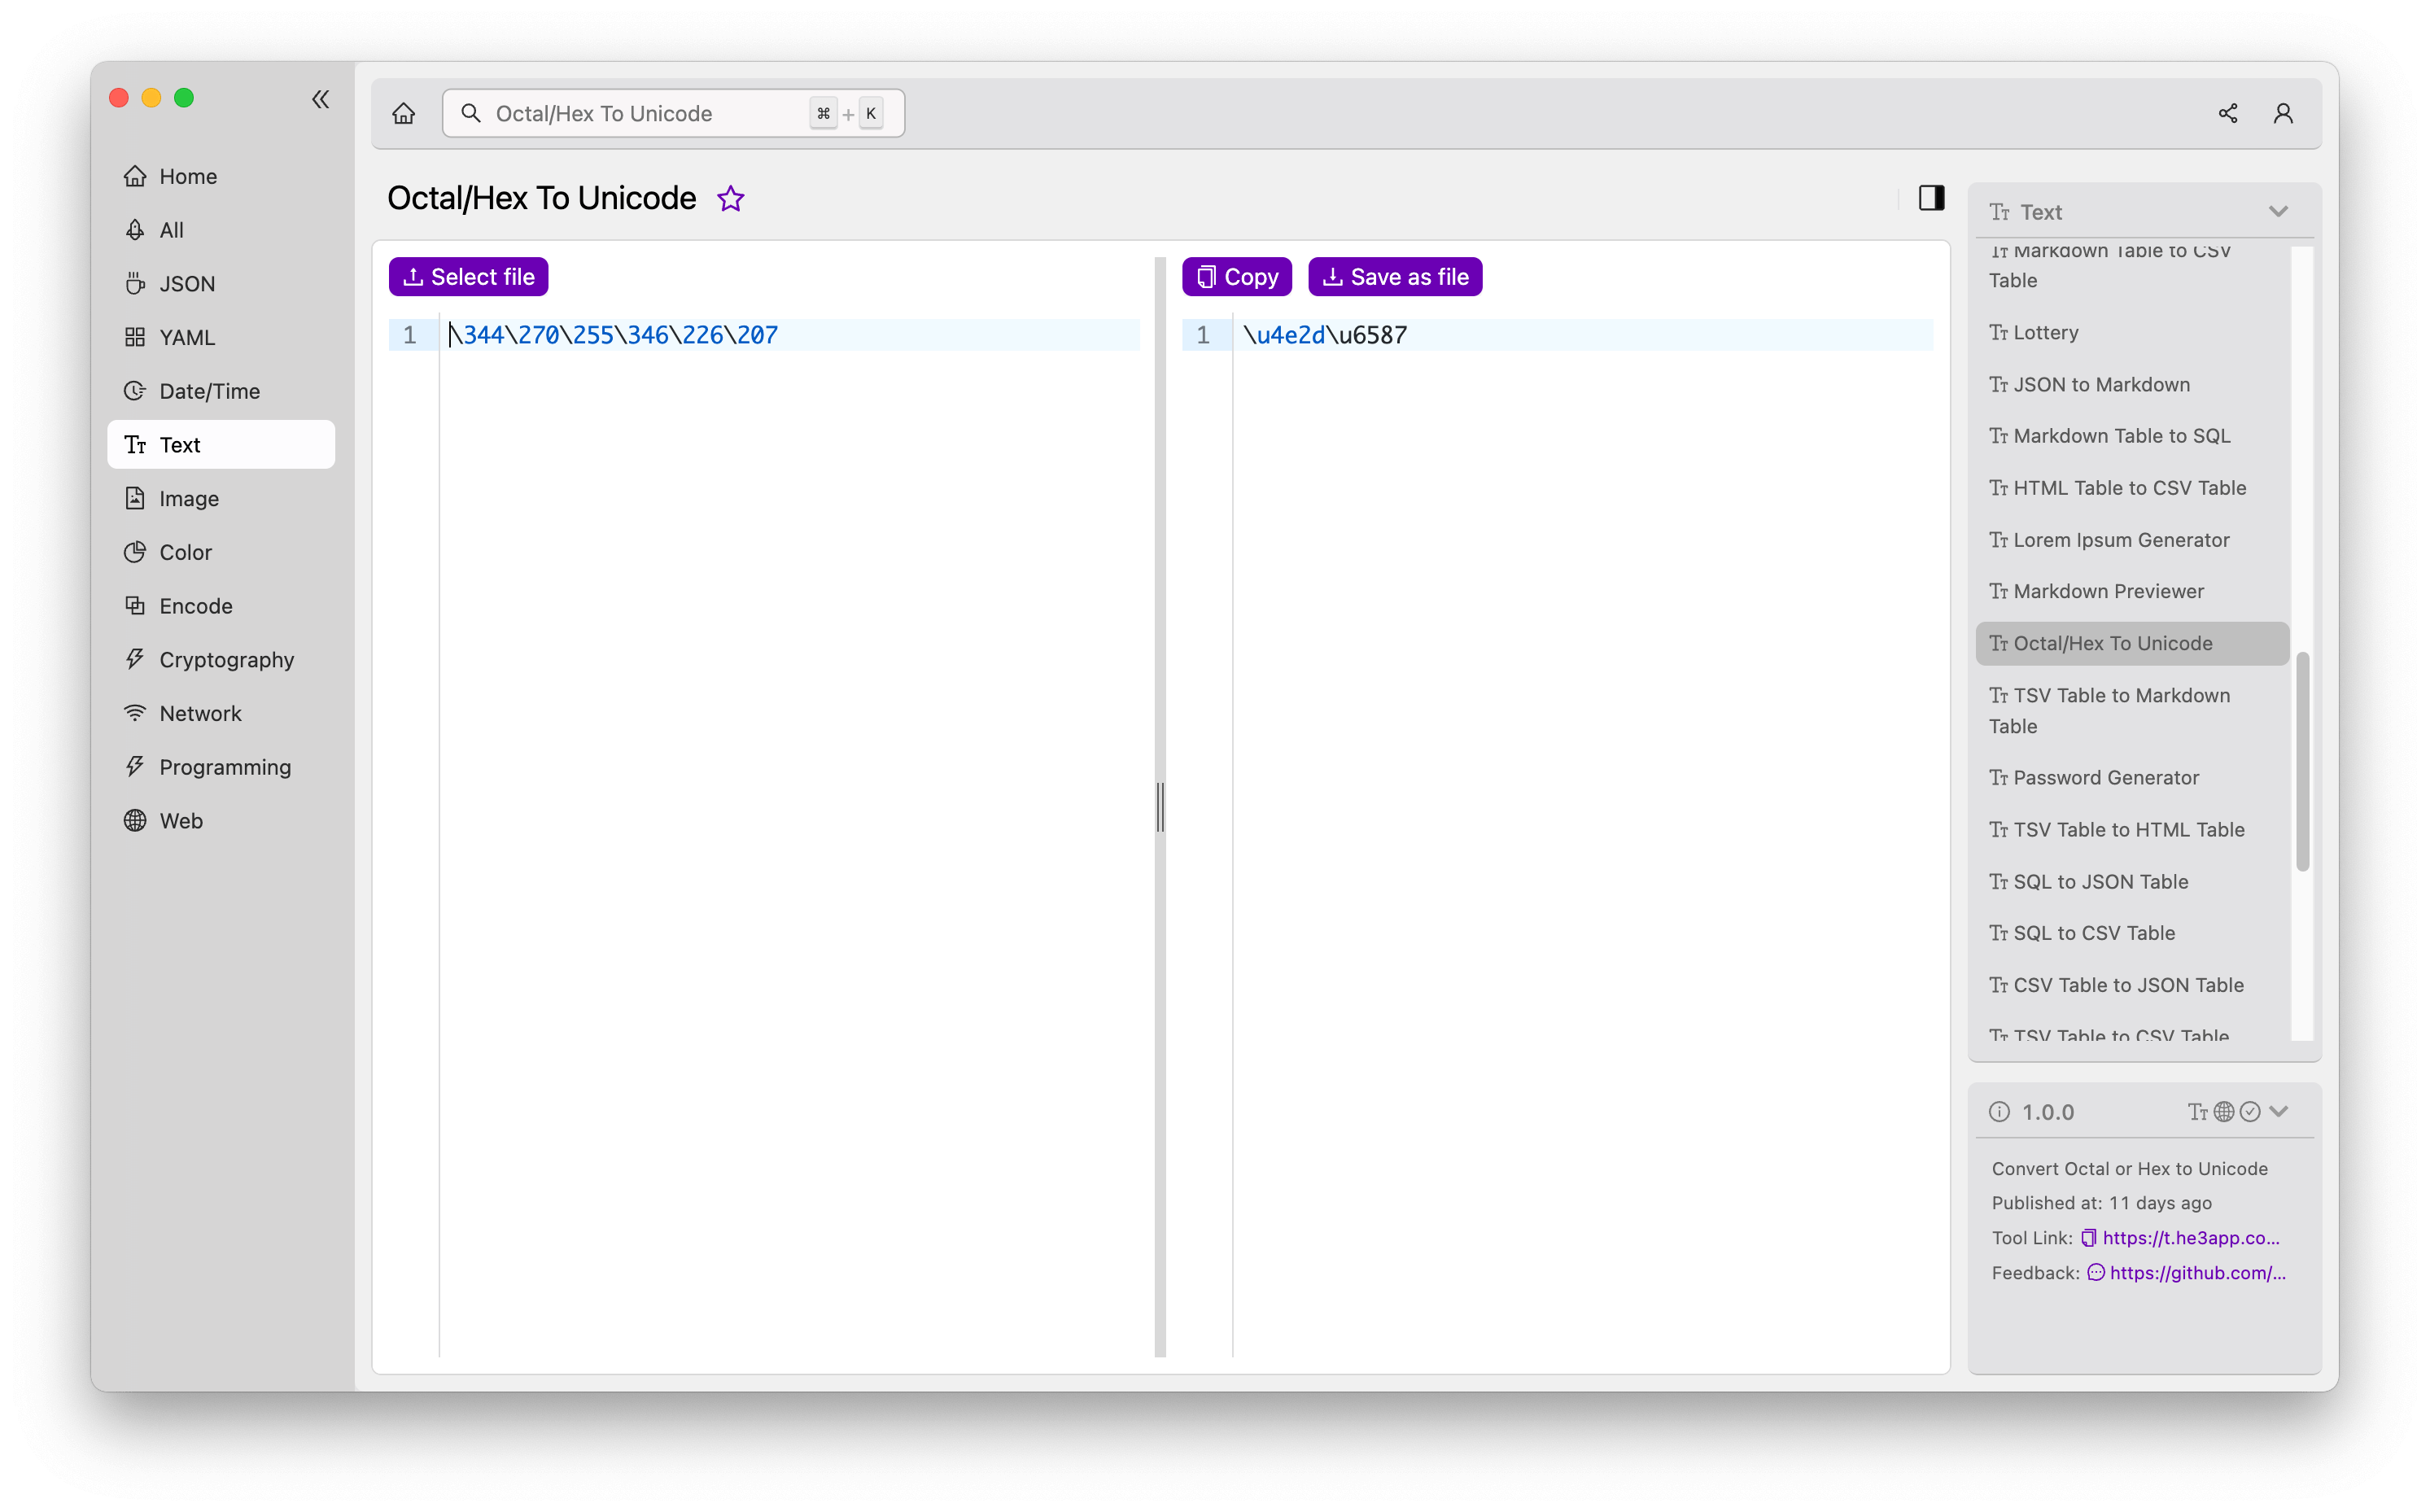This screenshot has height=1512, width=2430.
Task: Click the Color tool in sidebar
Action: pos(185,550)
